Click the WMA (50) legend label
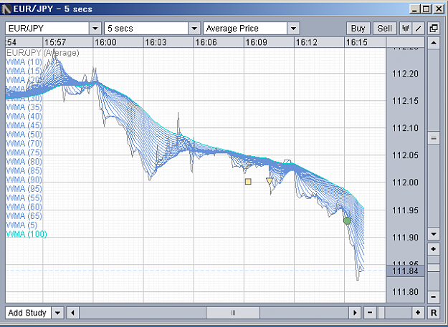 tap(24, 135)
